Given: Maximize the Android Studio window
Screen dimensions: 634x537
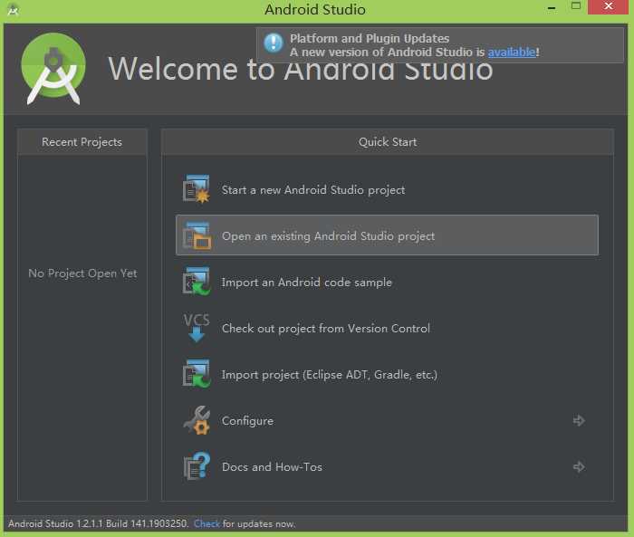Looking at the screenshot, I should pos(576,6).
